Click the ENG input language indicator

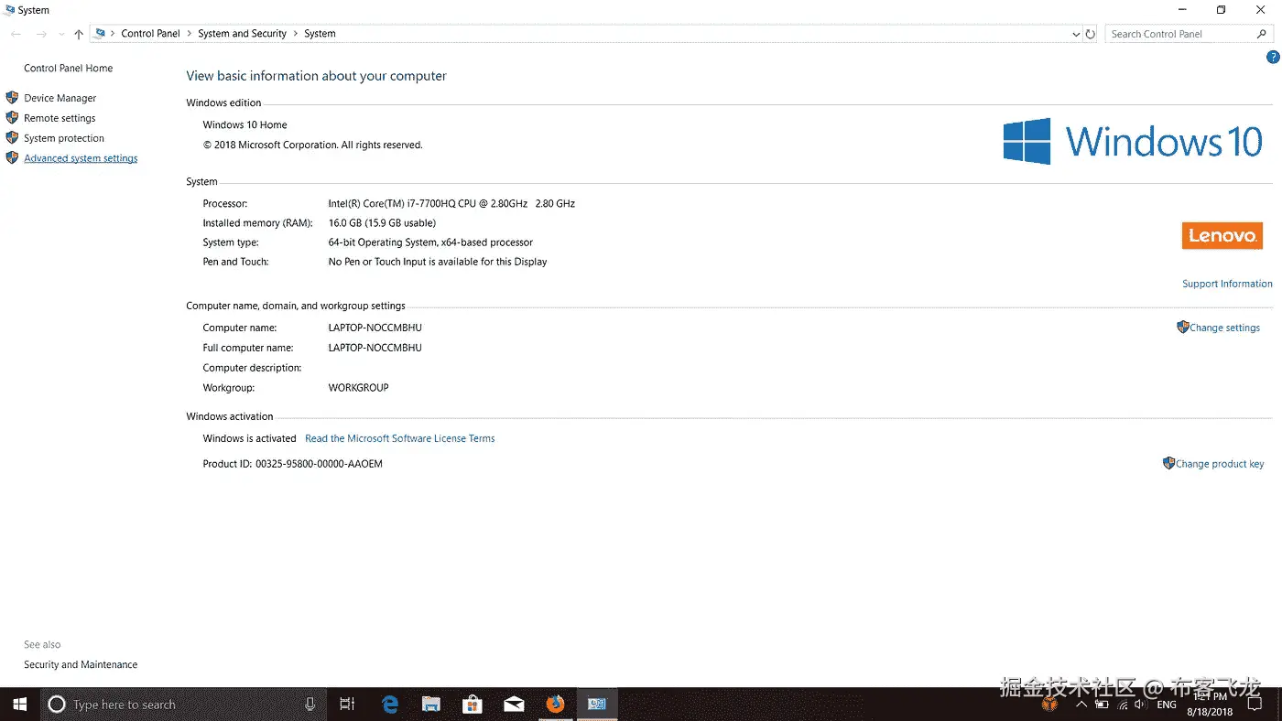coord(1167,705)
